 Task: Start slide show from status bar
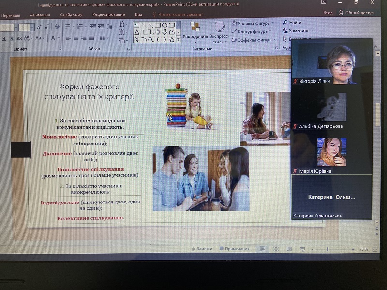(303, 249)
